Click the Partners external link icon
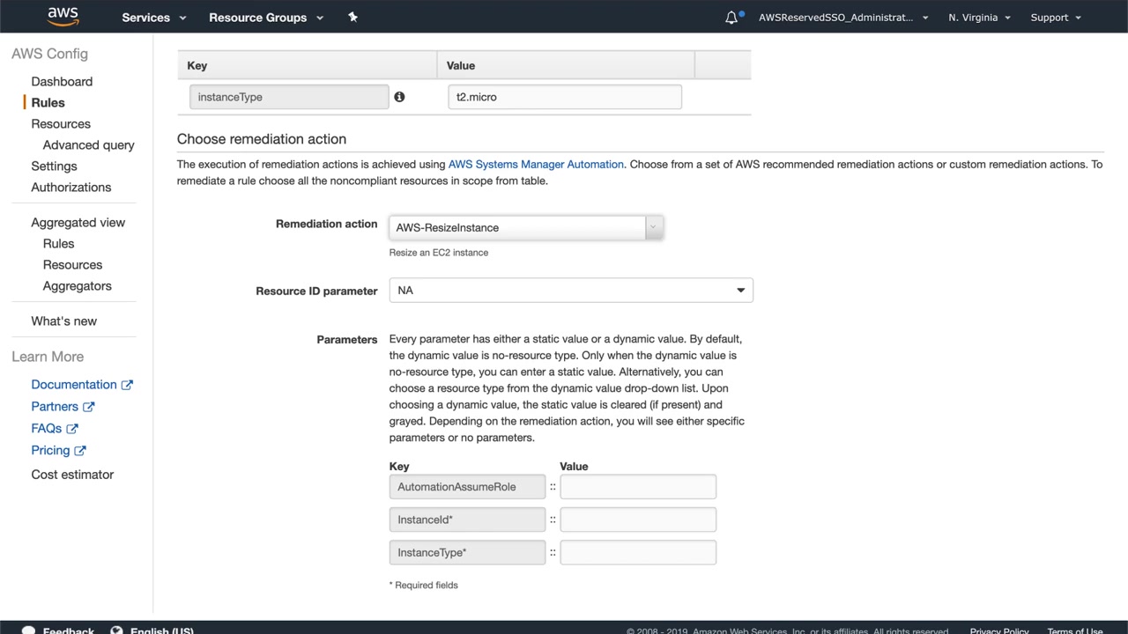Image resolution: width=1128 pixels, height=634 pixels. (x=88, y=407)
